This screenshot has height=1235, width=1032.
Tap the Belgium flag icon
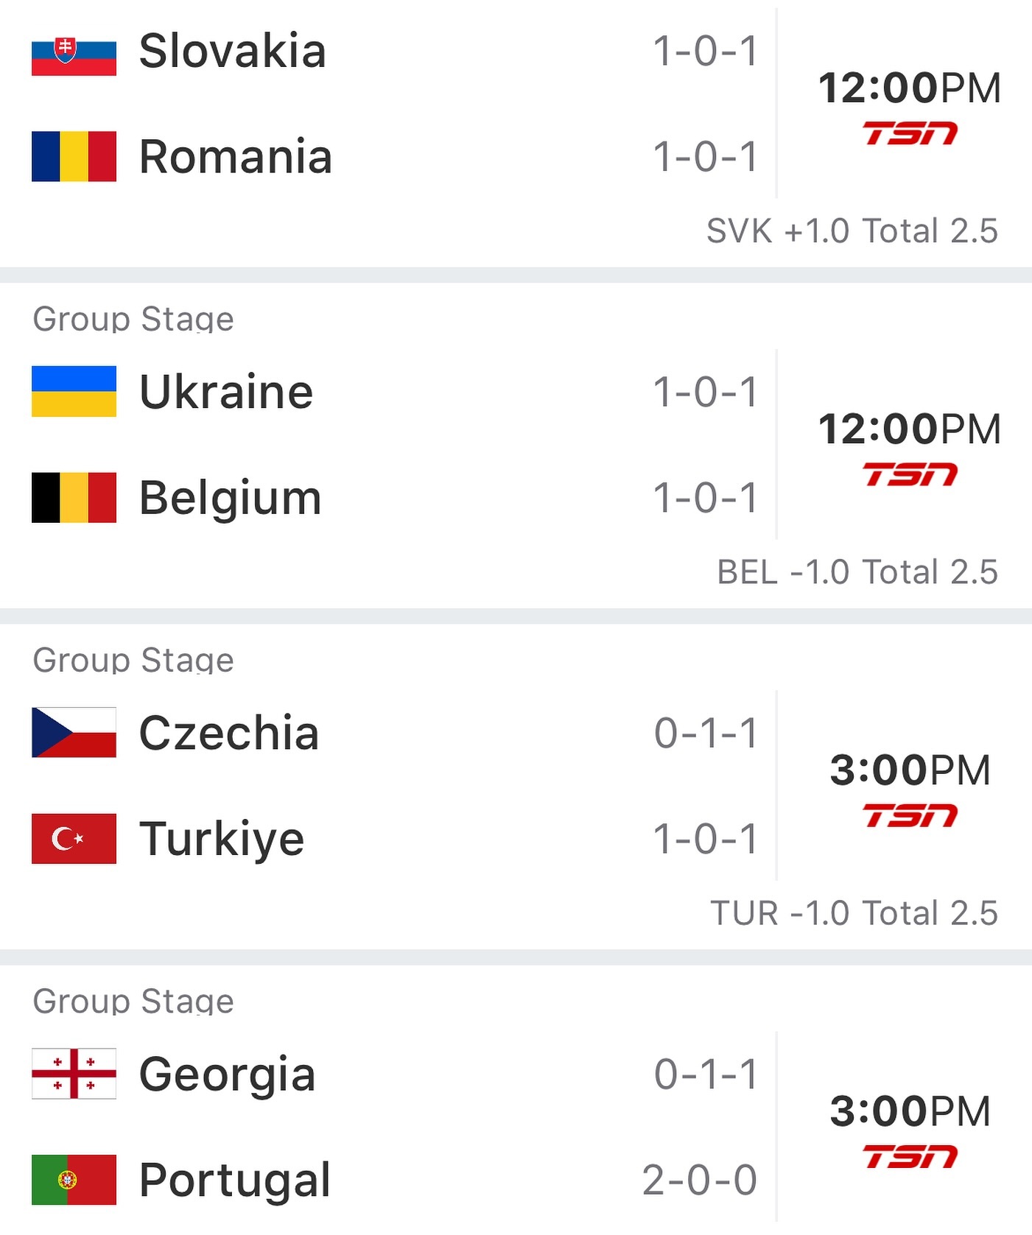(74, 497)
